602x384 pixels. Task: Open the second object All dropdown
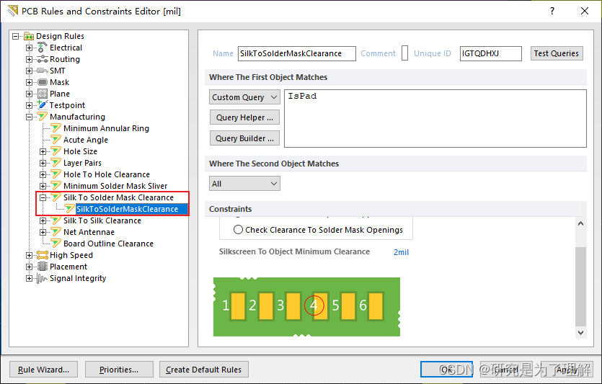pos(244,184)
